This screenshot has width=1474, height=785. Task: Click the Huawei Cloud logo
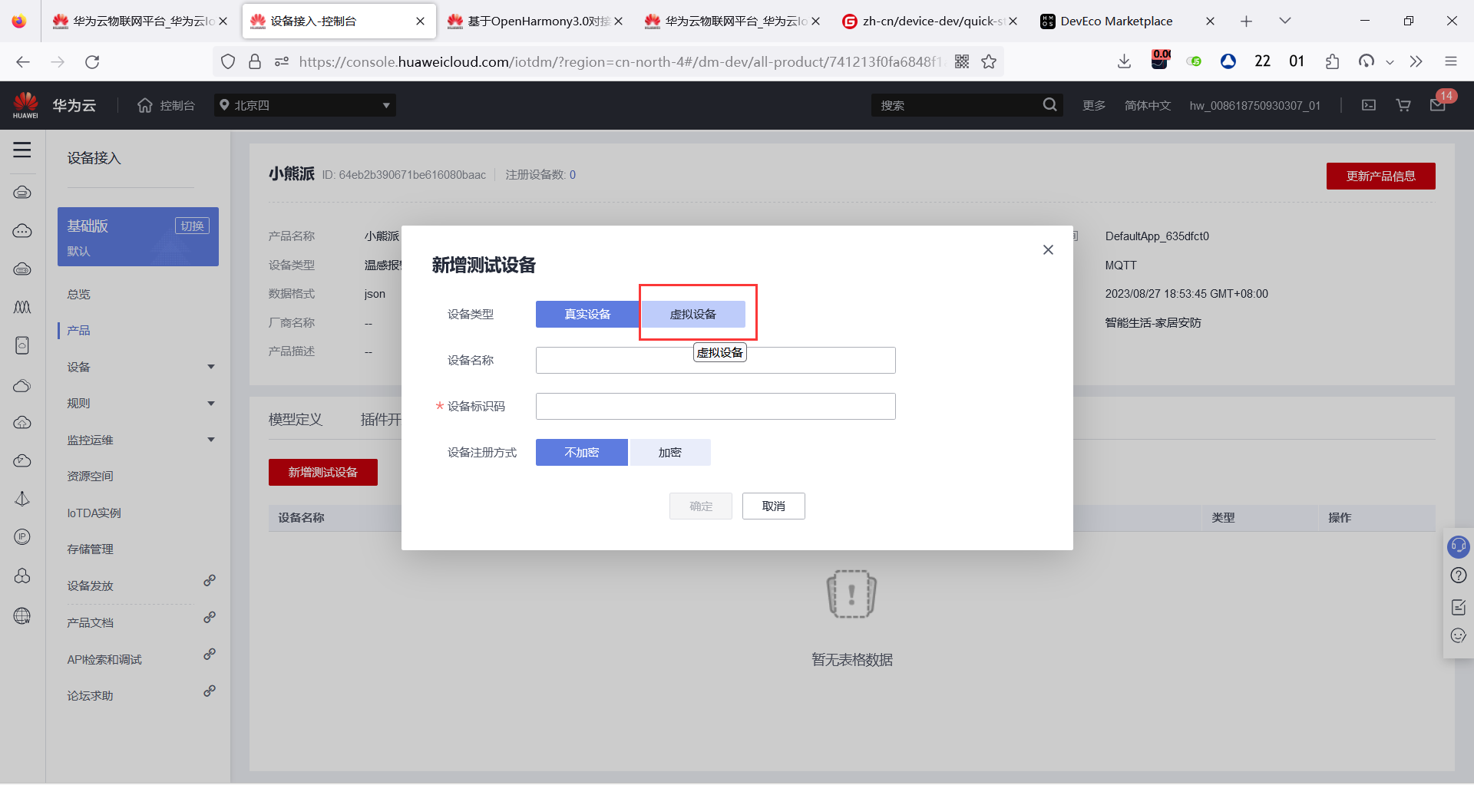pyautogui.click(x=25, y=104)
